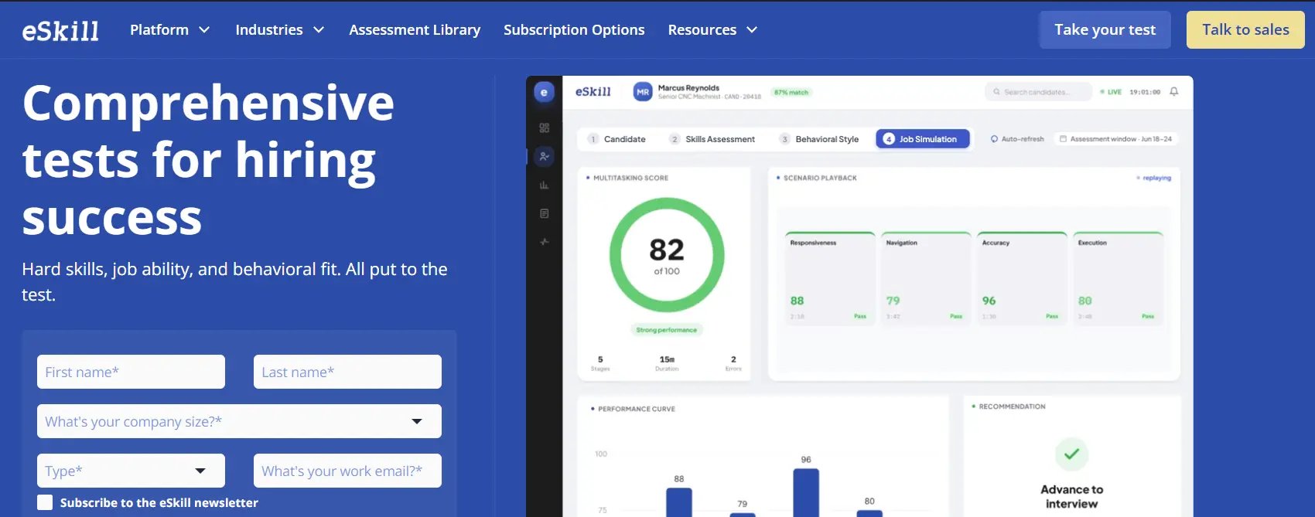Select the Skills Assessment step tab
This screenshot has height=517, width=1315.
(712, 139)
